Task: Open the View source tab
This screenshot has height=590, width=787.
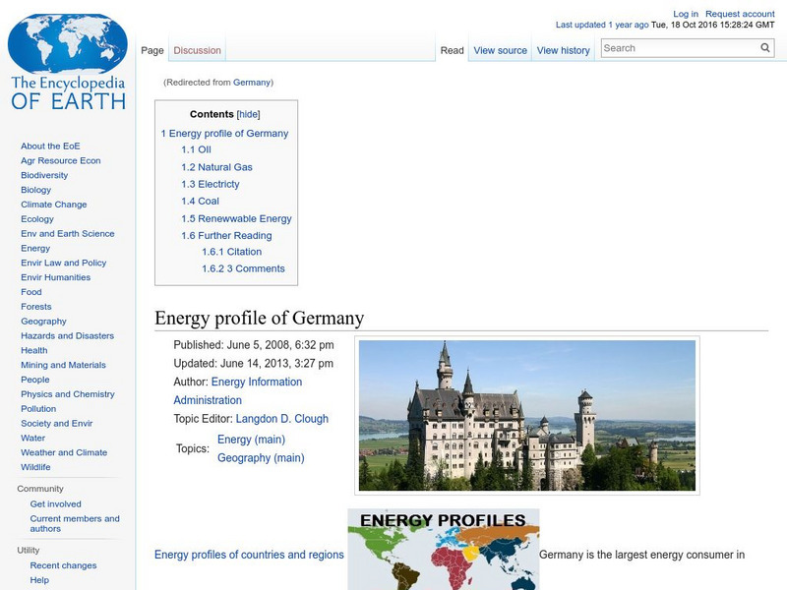Action: pyautogui.click(x=501, y=49)
